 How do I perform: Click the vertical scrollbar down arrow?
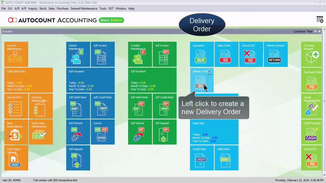(324, 175)
